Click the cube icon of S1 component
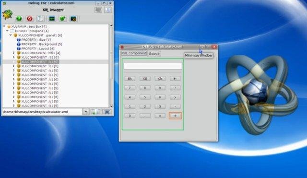 (x=19, y=58)
